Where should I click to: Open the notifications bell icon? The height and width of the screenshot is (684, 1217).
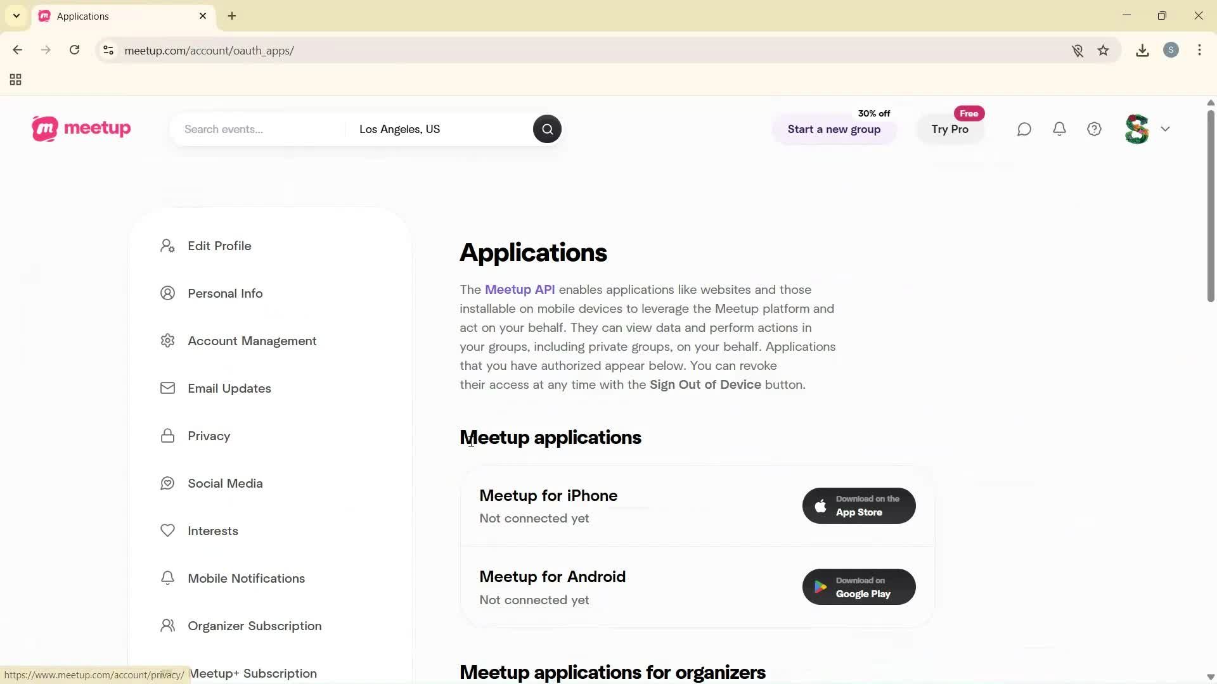pos(1059,129)
